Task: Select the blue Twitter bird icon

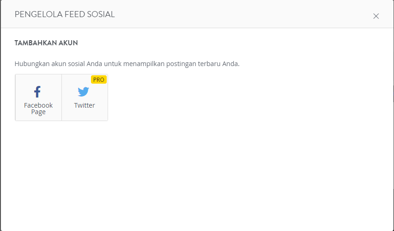Action: pos(84,92)
